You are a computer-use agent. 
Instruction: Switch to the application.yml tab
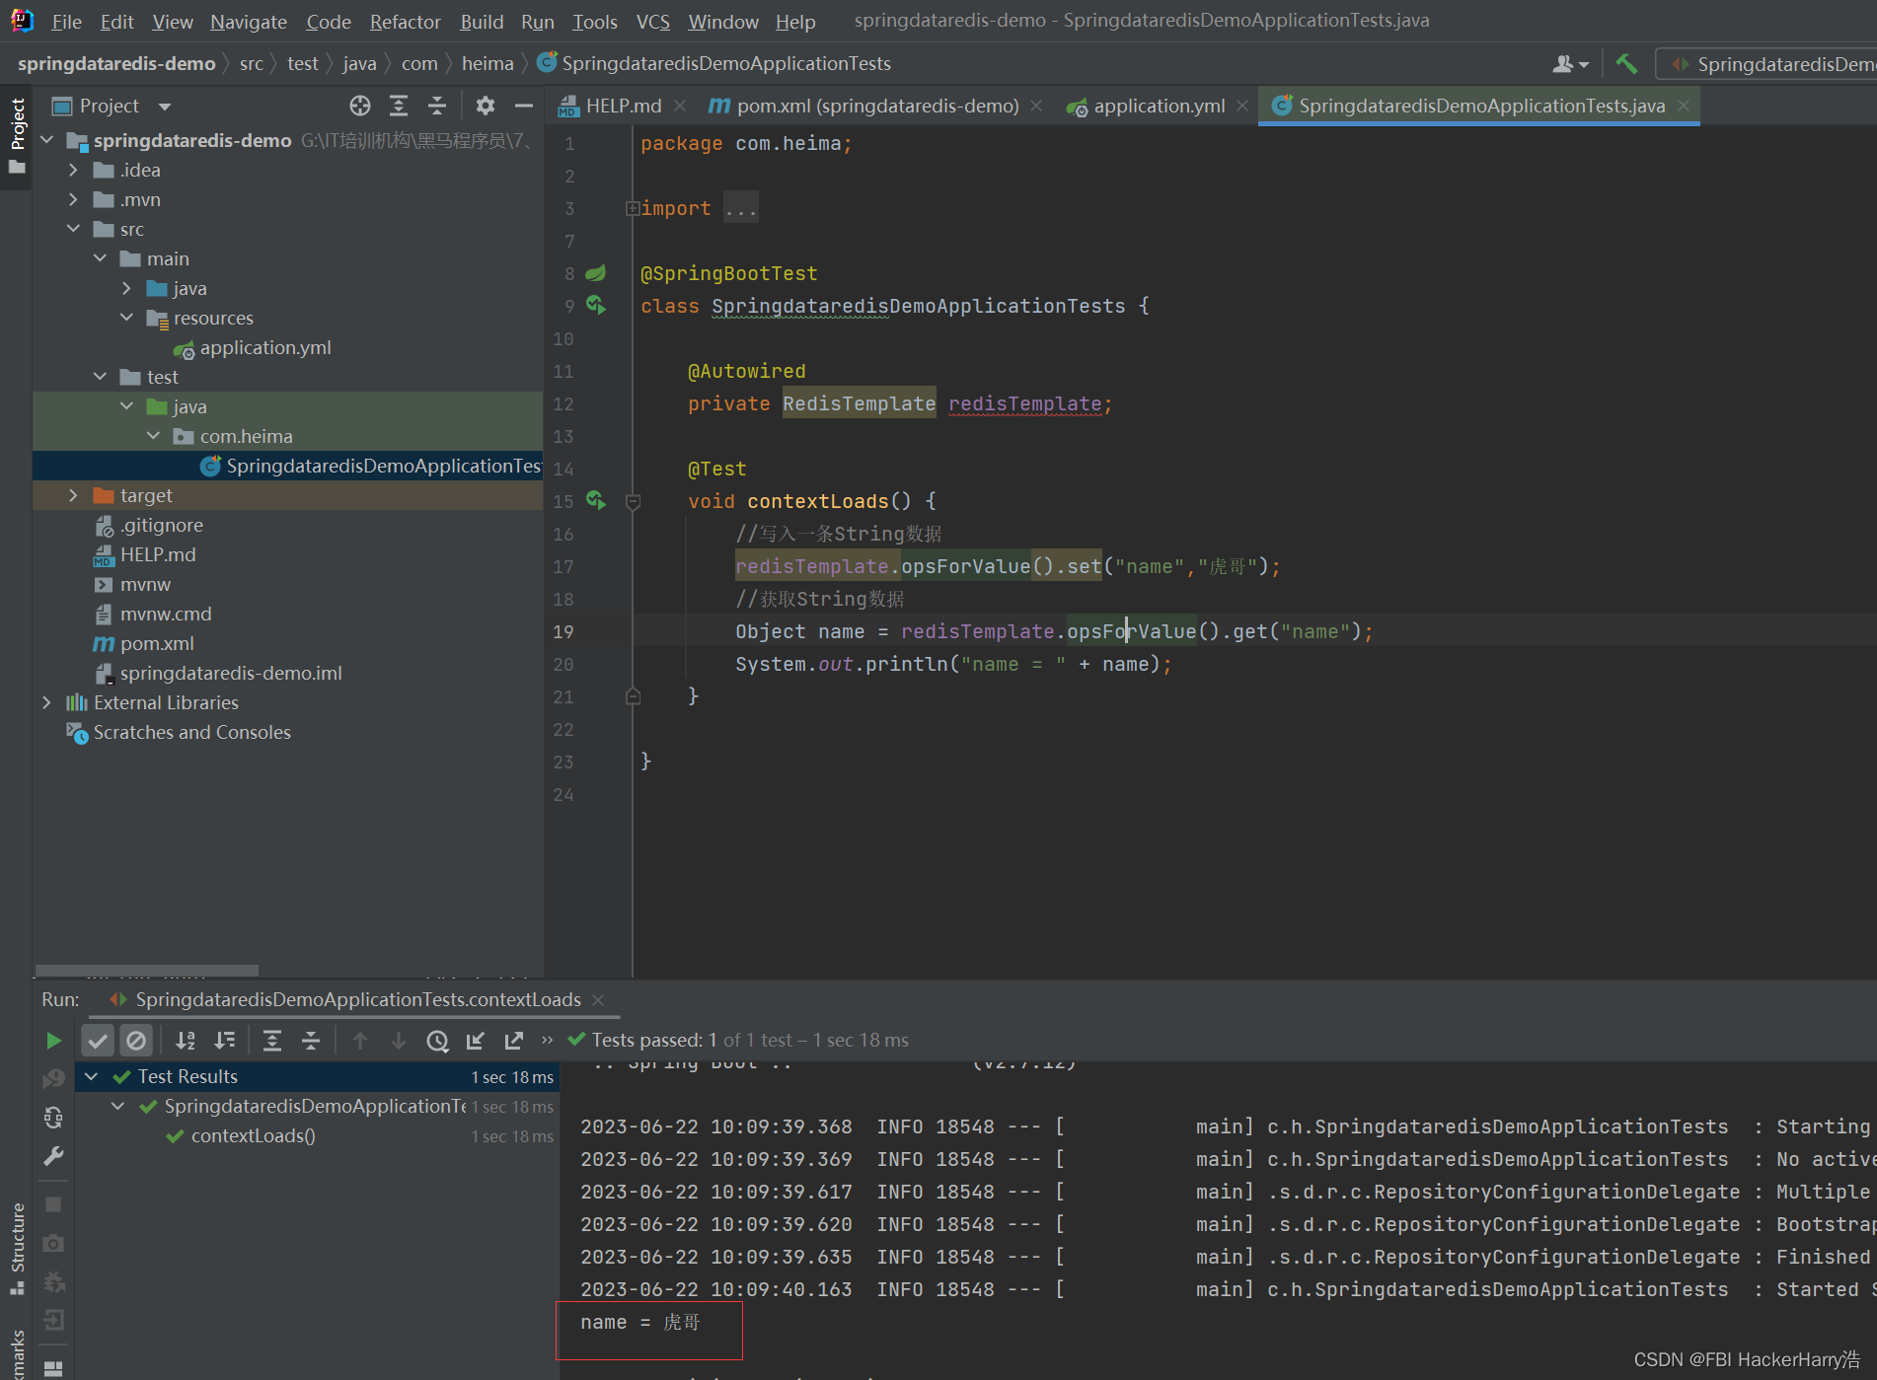tap(1159, 106)
